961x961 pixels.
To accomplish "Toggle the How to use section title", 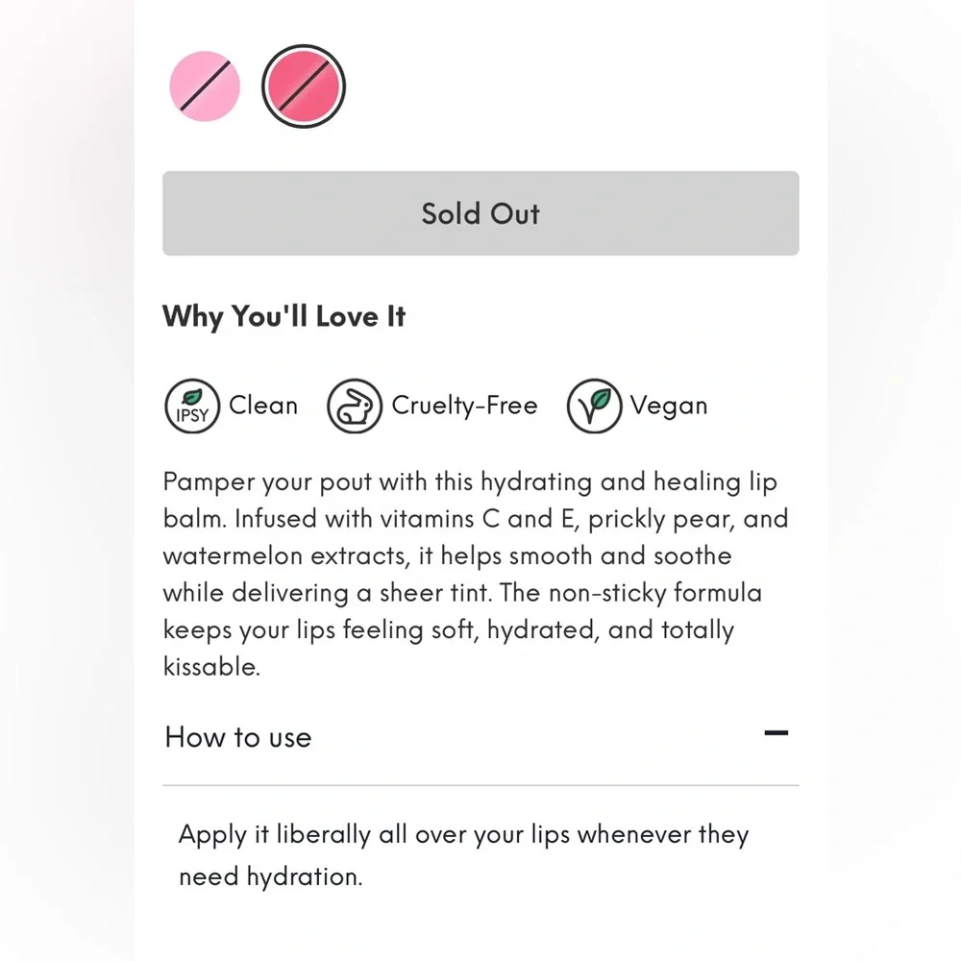I will (238, 737).
